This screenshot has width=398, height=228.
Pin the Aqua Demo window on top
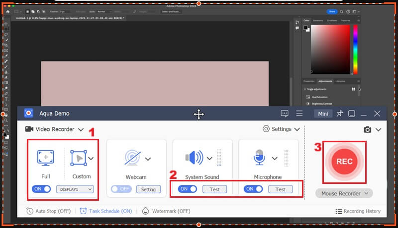point(339,114)
